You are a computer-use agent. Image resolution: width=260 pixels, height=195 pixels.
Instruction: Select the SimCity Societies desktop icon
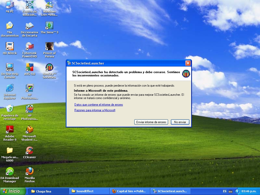50,71
